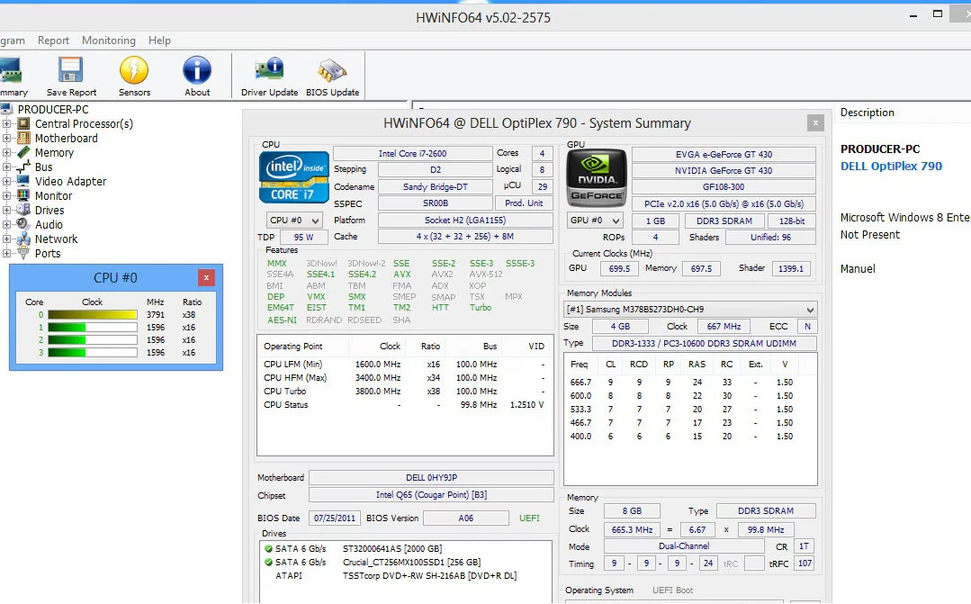The image size is (971, 604).
Task: Open the CPU #0 selector dropdown
Action: (294, 221)
